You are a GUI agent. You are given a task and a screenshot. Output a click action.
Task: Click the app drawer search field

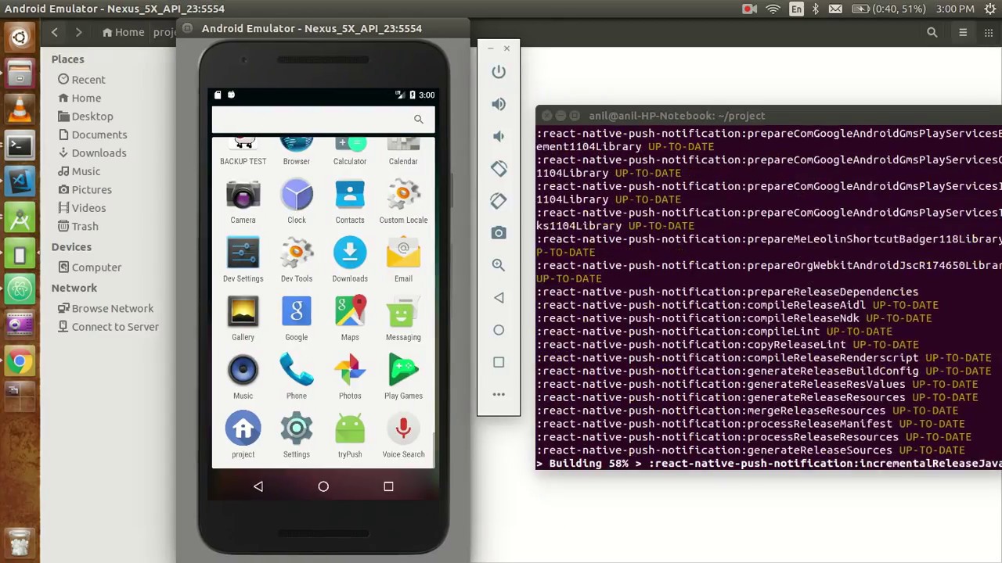pyautogui.click(x=313, y=120)
